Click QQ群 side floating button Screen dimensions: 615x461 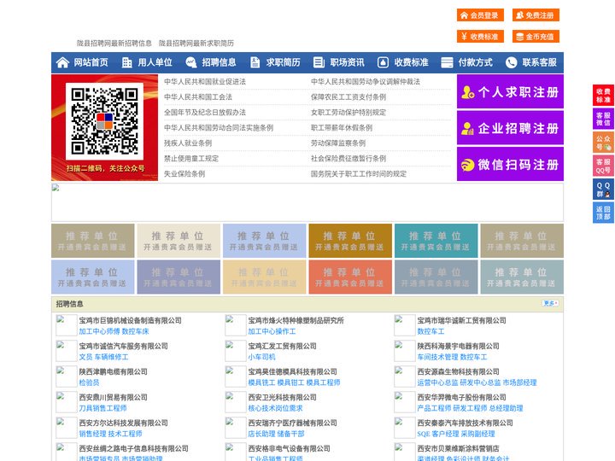pos(603,190)
